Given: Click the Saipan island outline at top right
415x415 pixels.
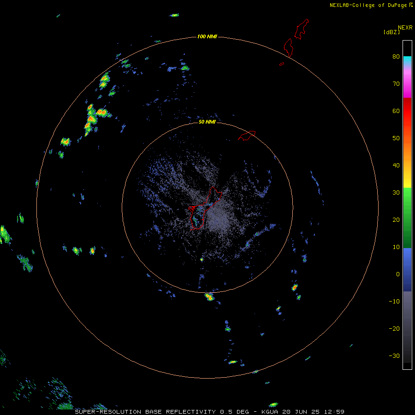Looking at the screenshot, I should click(301, 29).
